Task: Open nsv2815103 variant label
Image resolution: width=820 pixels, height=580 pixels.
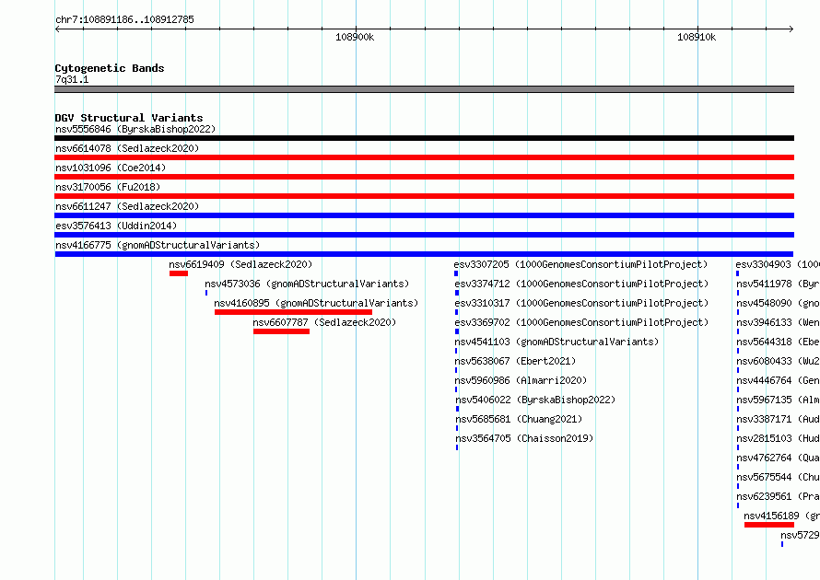Action: pyautogui.click(x=778, y=438)
